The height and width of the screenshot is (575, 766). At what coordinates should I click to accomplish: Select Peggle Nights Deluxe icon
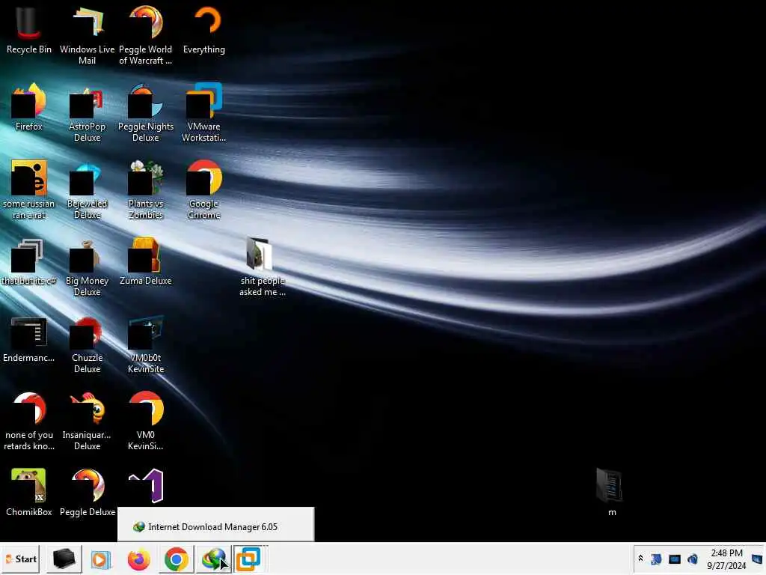pos(146,114)
